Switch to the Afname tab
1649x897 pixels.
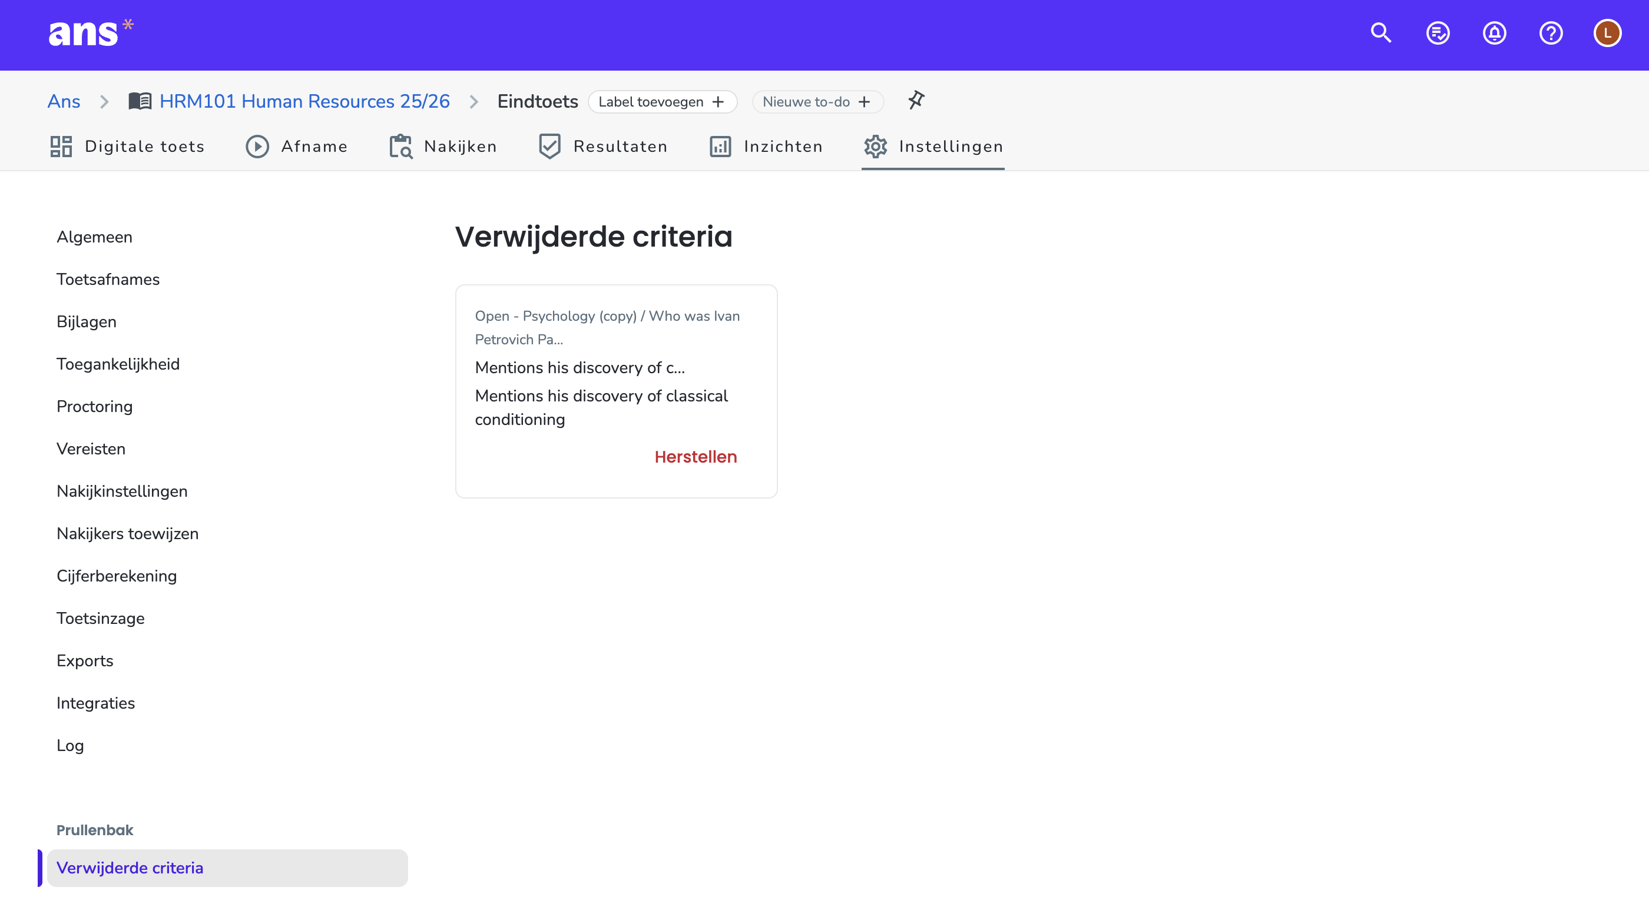tap(296, 147)
